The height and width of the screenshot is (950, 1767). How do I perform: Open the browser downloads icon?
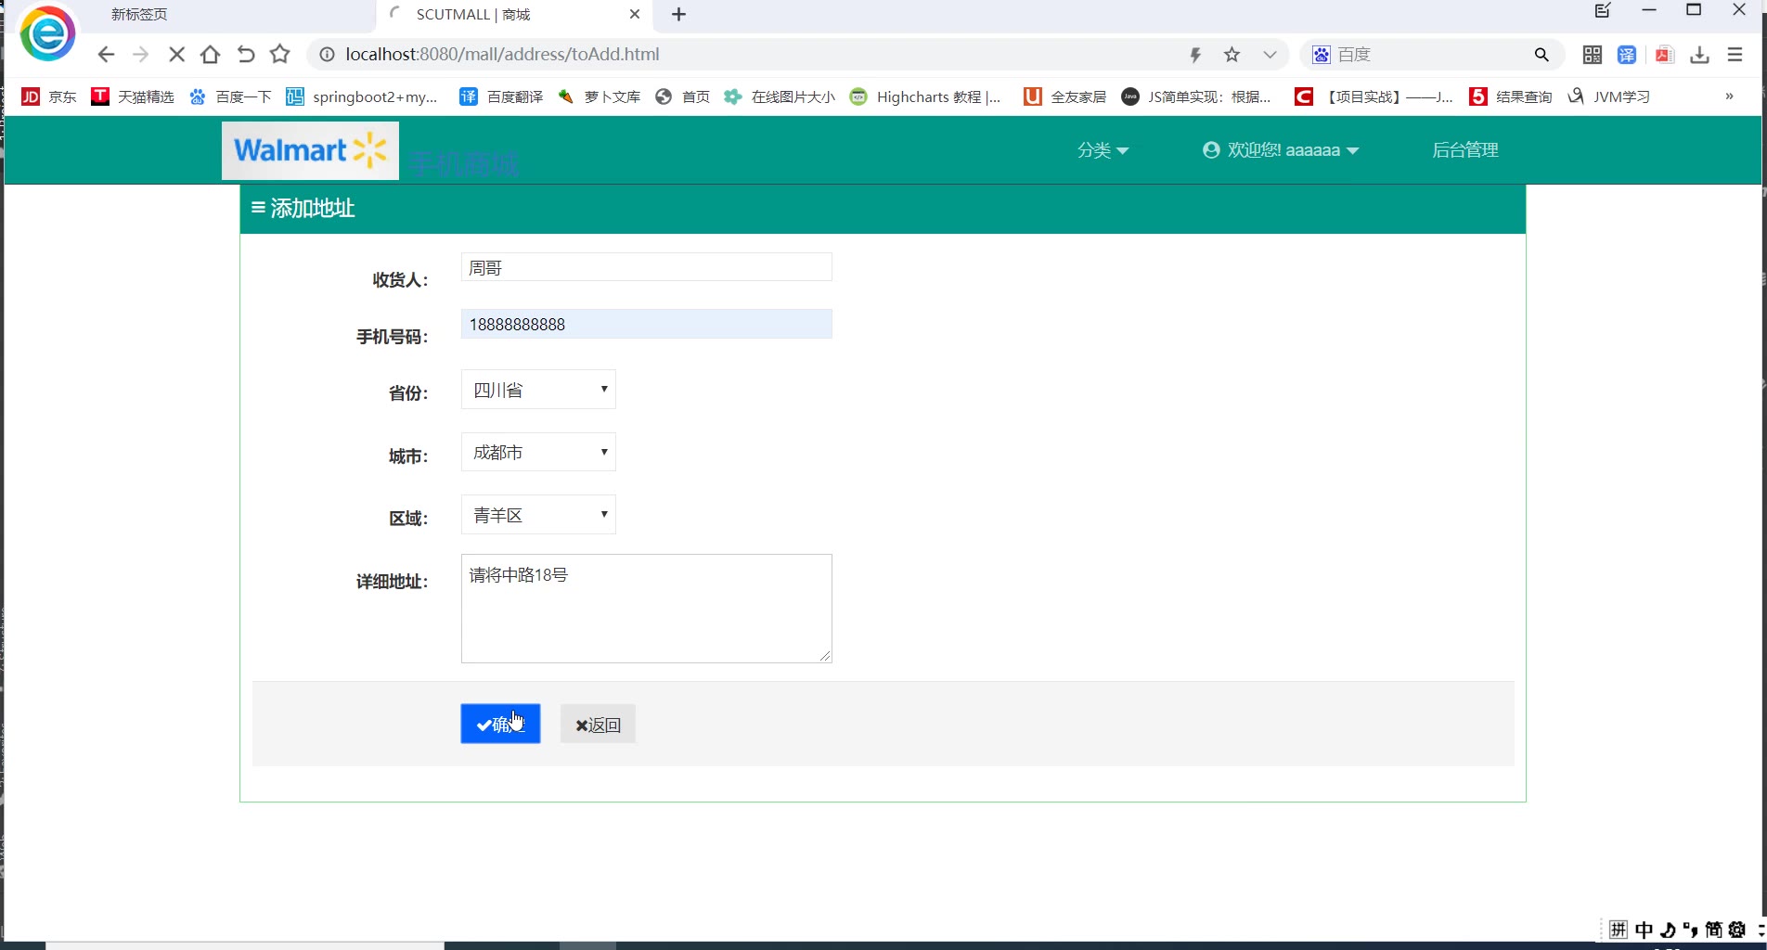(1699, 55)
